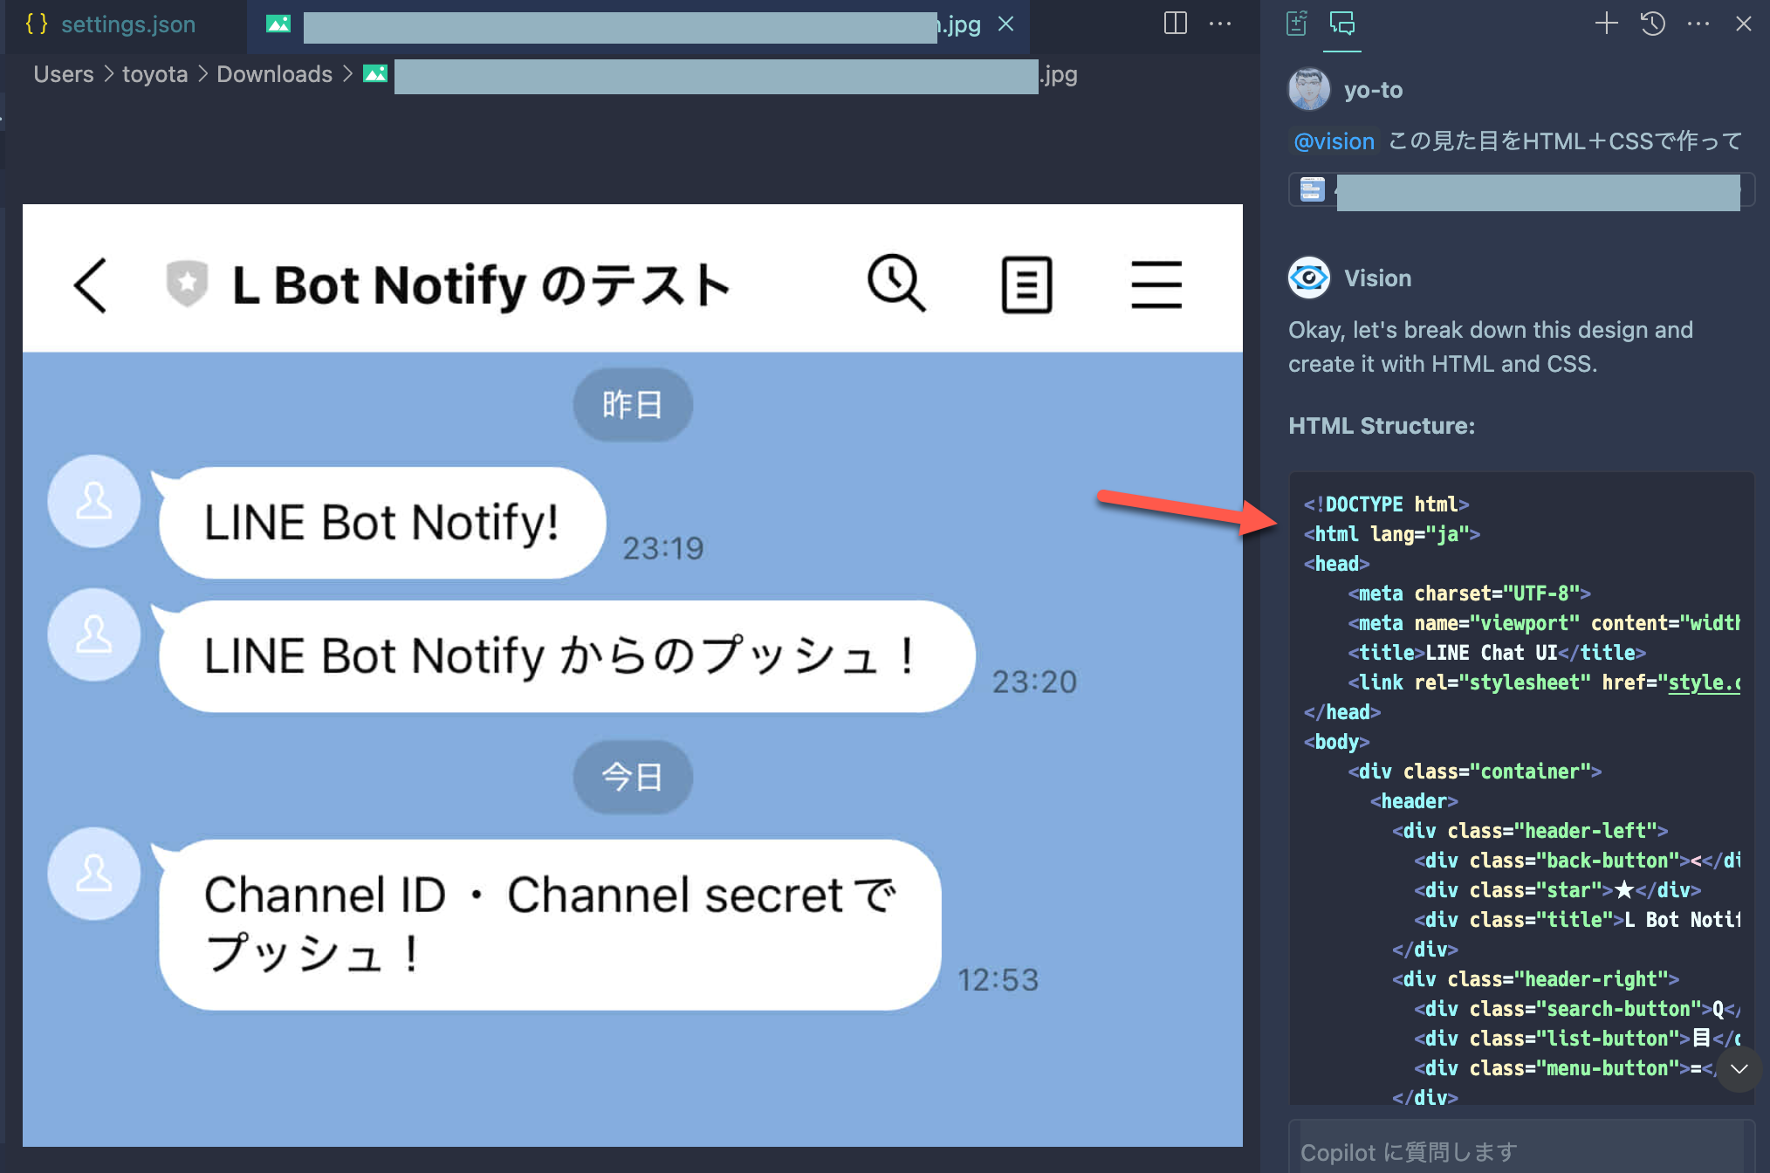Select the Downloads breadcrumb segment

[274, 74]
